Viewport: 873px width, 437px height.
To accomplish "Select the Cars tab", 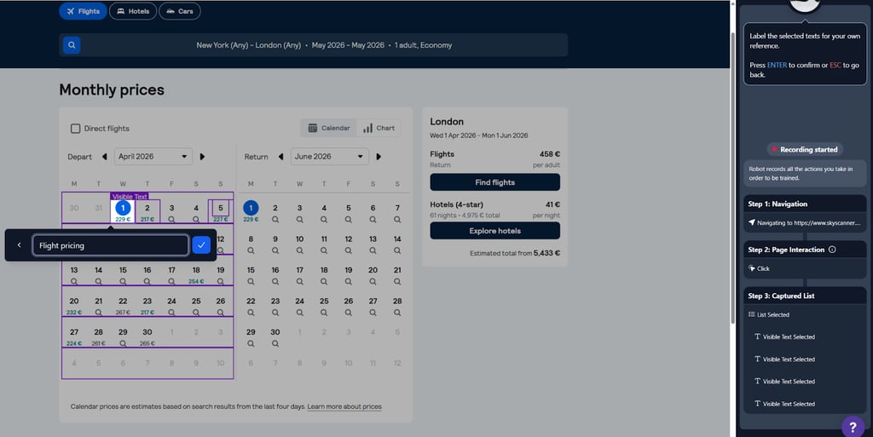I will [x=180, y=11].
